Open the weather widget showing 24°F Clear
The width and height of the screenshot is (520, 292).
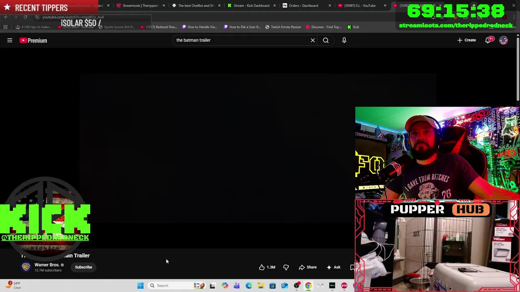click(13, 286)
